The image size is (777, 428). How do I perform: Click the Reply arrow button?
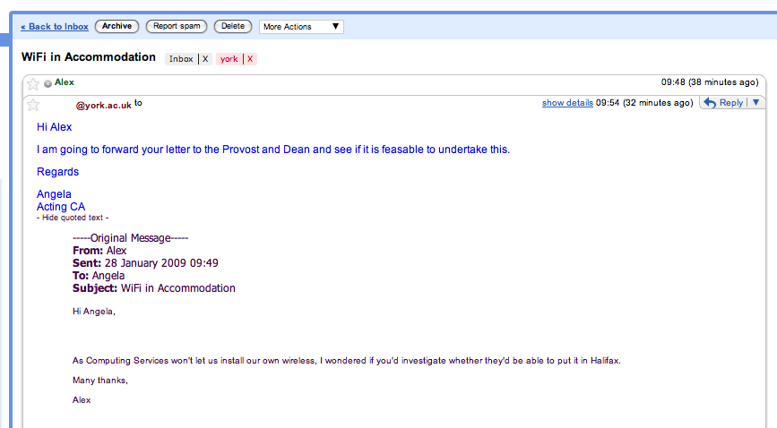[x=723, y=103]
